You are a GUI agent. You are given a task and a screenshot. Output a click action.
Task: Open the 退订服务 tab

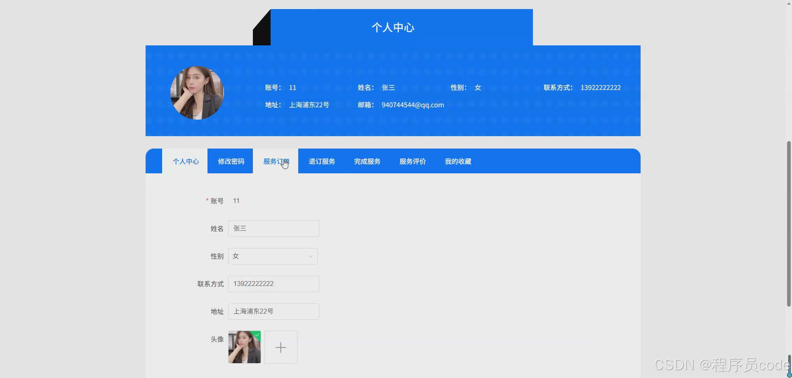321,161
